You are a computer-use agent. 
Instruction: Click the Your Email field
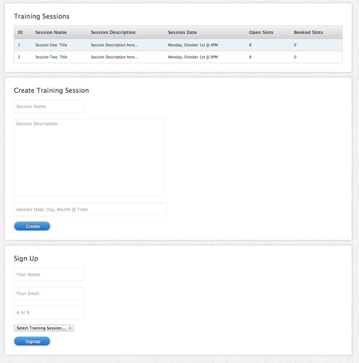coord(49,294)
